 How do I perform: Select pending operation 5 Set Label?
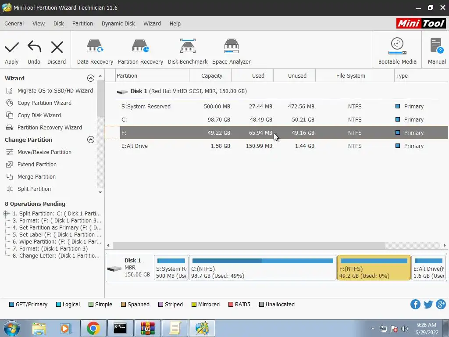[x=57, y=235]
